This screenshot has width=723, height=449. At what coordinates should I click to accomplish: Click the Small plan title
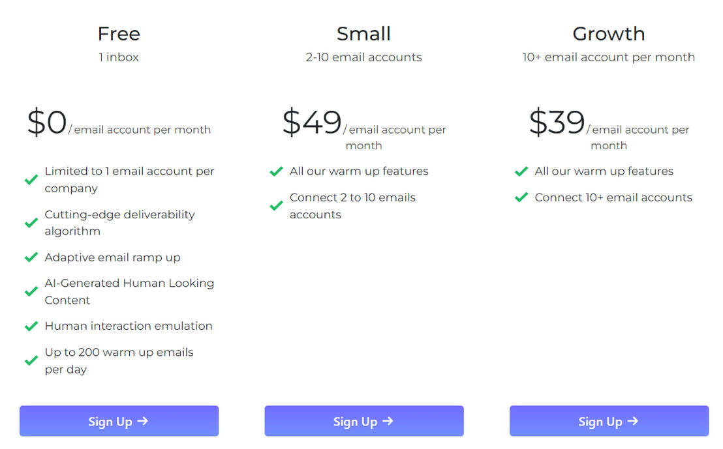tap(363, 33)
